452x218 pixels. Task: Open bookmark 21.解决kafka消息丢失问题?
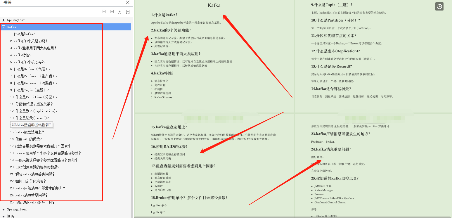tap(32, 174)
